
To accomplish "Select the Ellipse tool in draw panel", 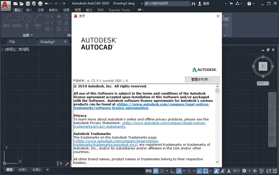I will (x=47, y=22).
